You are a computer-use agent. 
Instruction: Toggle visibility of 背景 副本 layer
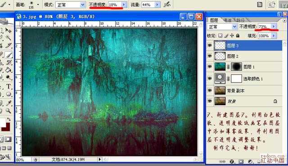[x=210, y=90]
